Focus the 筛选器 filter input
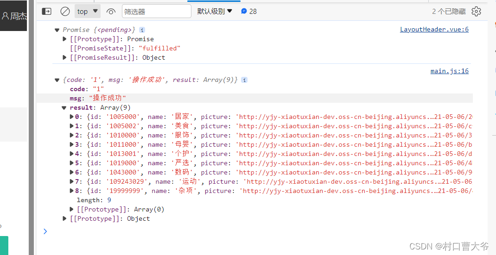The image size is (496, 255). tap(157, 12)
